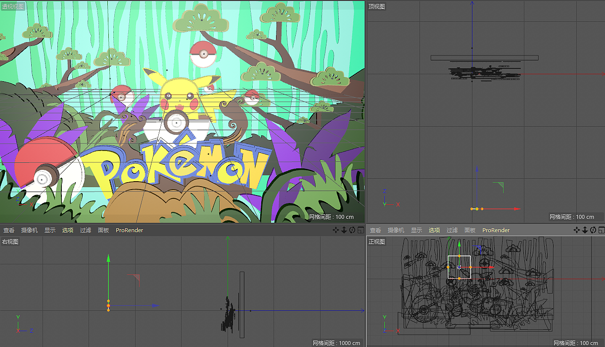
Task: Click grid spacing 100 cm in front view
Action: [x=576, y=343]
